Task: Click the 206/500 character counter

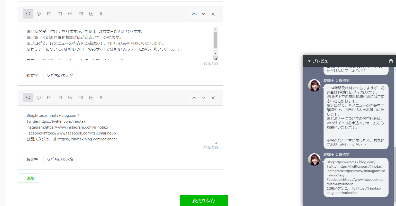Action: click(x=210, y=148)
